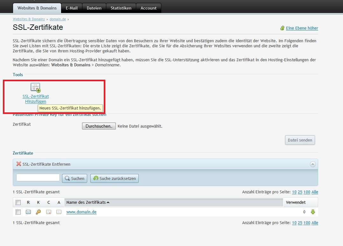Click the certificate search text field
The width and height of the screenshot is (343, 246).
pos(38,178)
